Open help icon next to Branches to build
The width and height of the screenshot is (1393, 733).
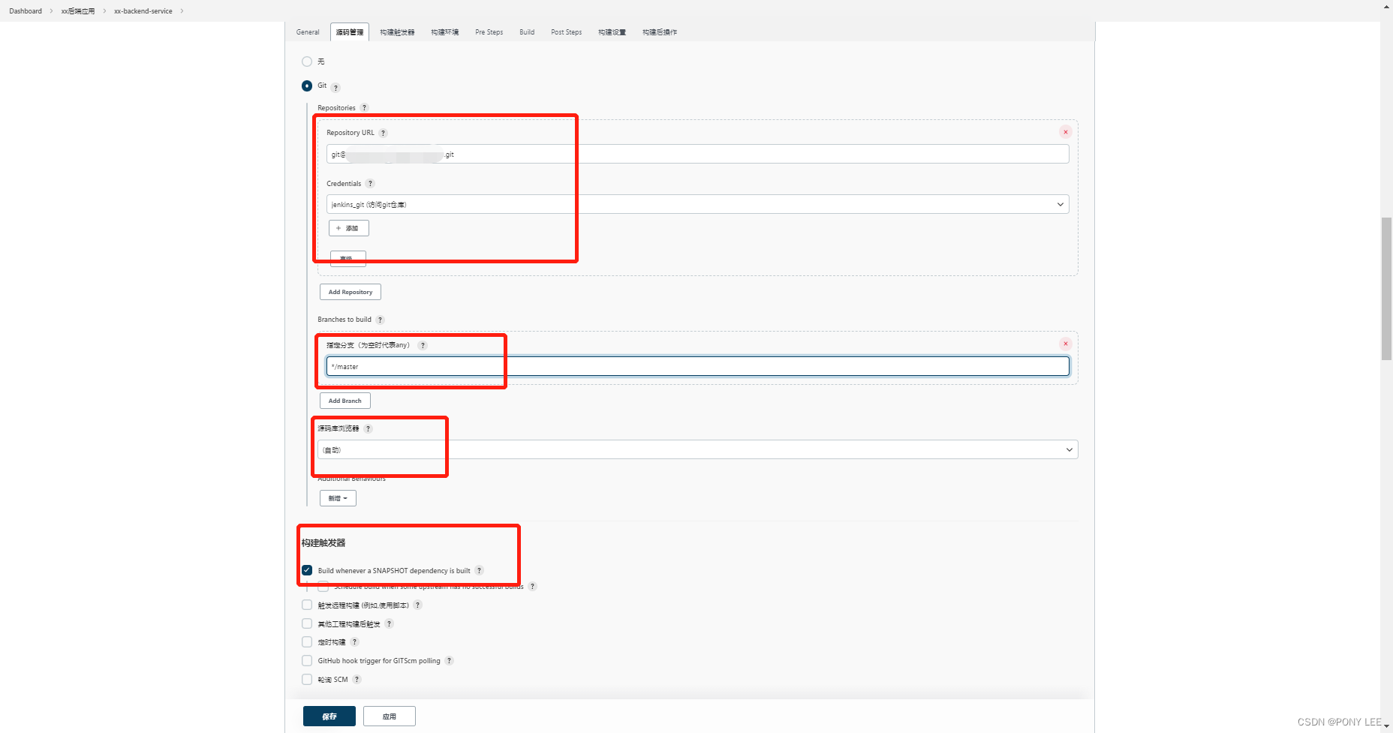pos(380,320)
